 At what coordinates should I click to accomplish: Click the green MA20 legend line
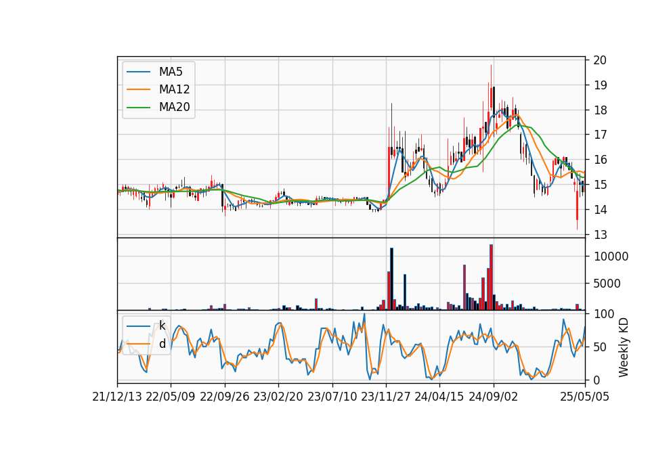pyautogui.click(x=138, y=108)
